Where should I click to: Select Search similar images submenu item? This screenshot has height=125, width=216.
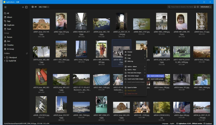coord(156,76)
